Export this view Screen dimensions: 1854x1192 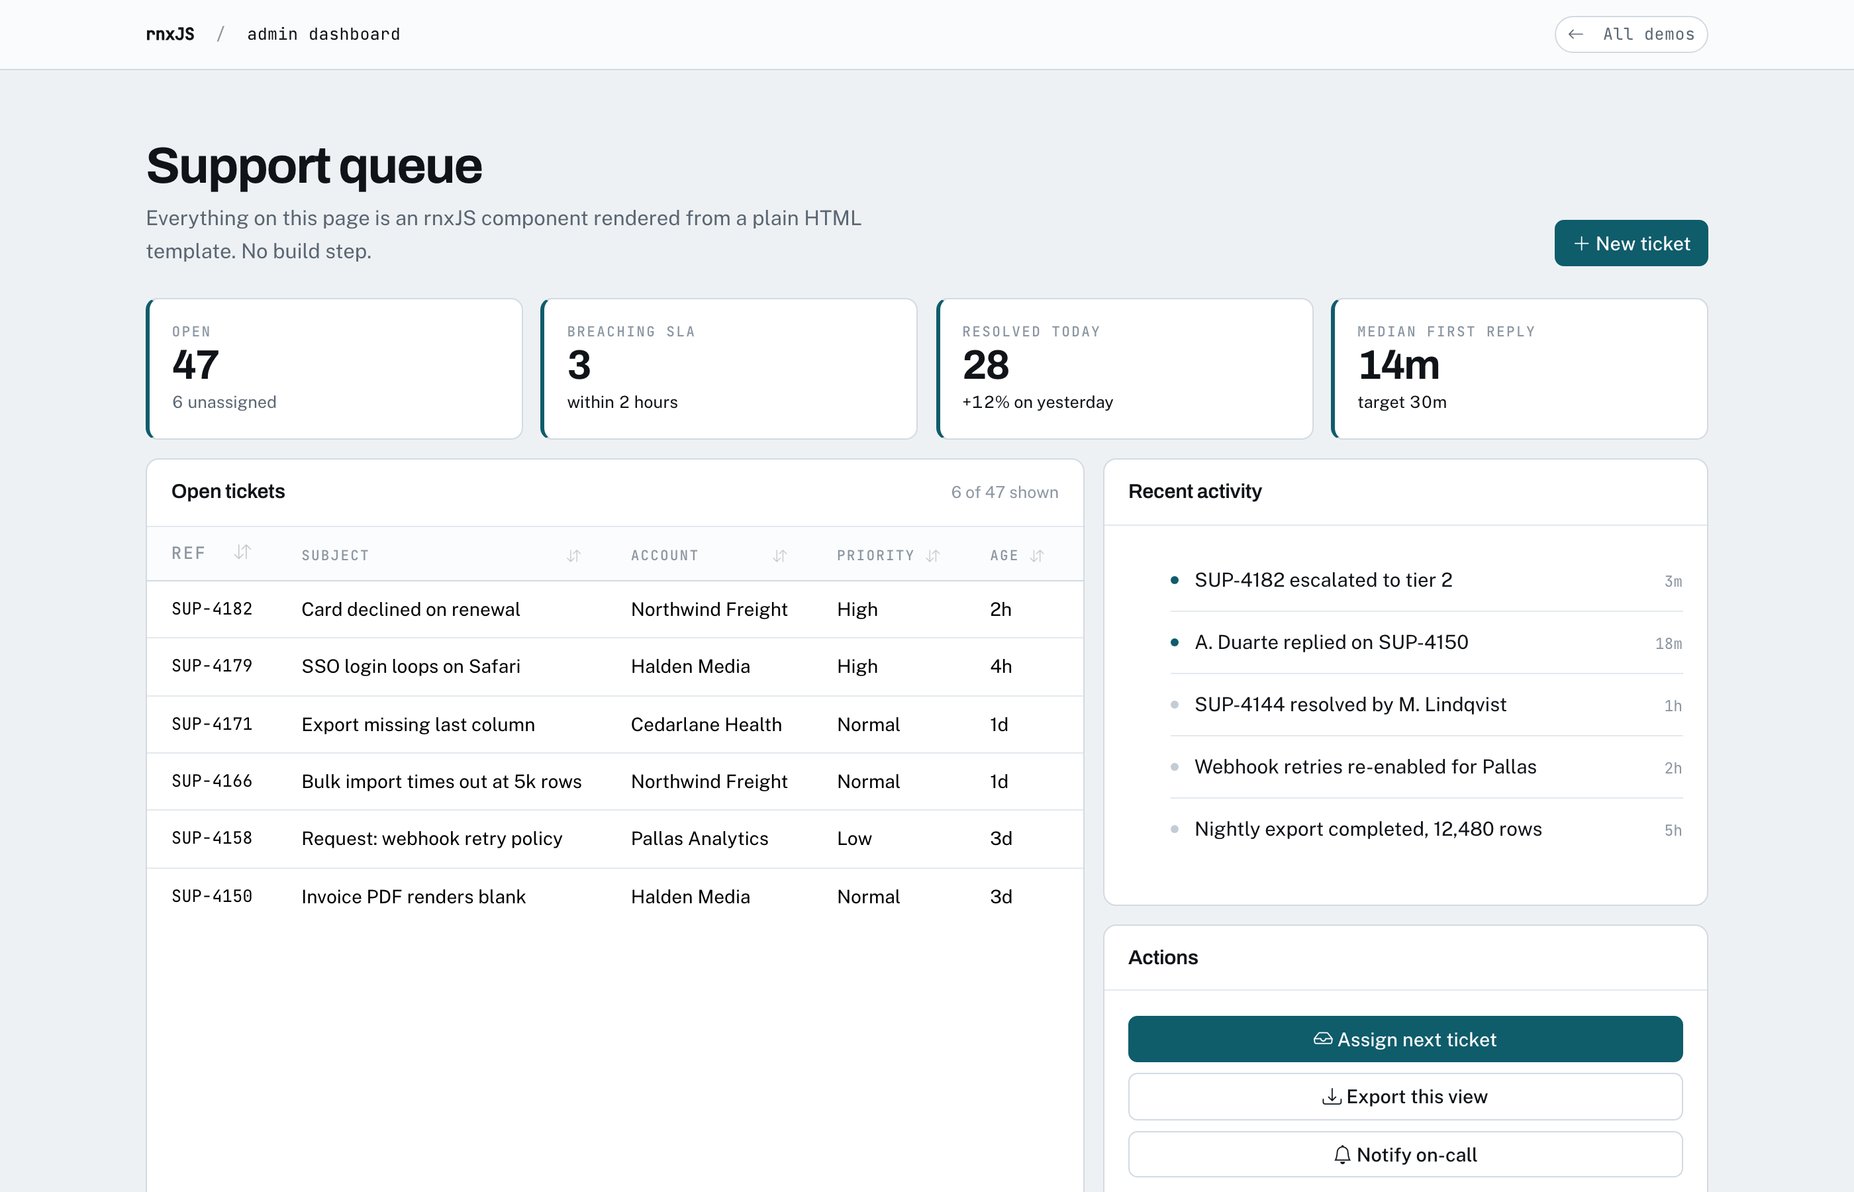(x=1404, y=1097)
